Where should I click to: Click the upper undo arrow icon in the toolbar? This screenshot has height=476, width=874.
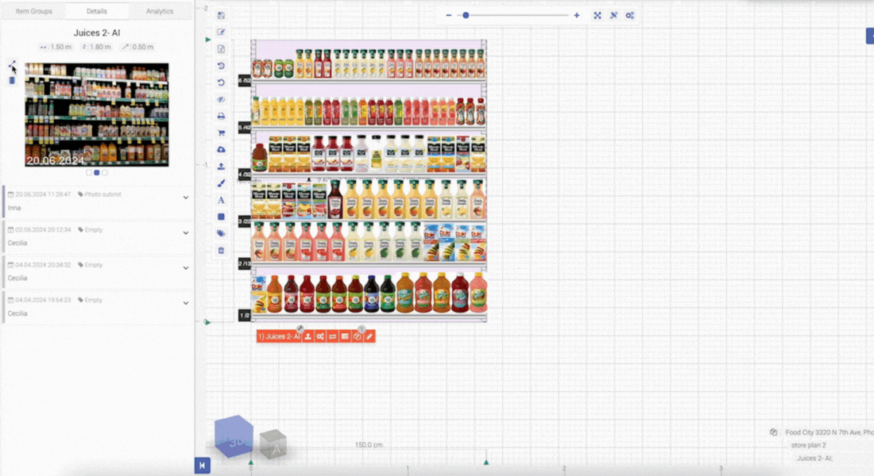(x=222, y=66)
